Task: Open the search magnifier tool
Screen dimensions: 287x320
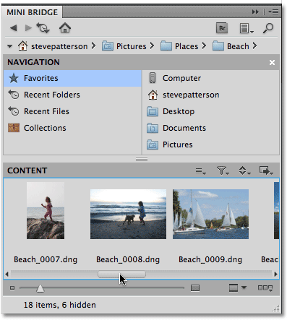Action: tap(268, 28)
